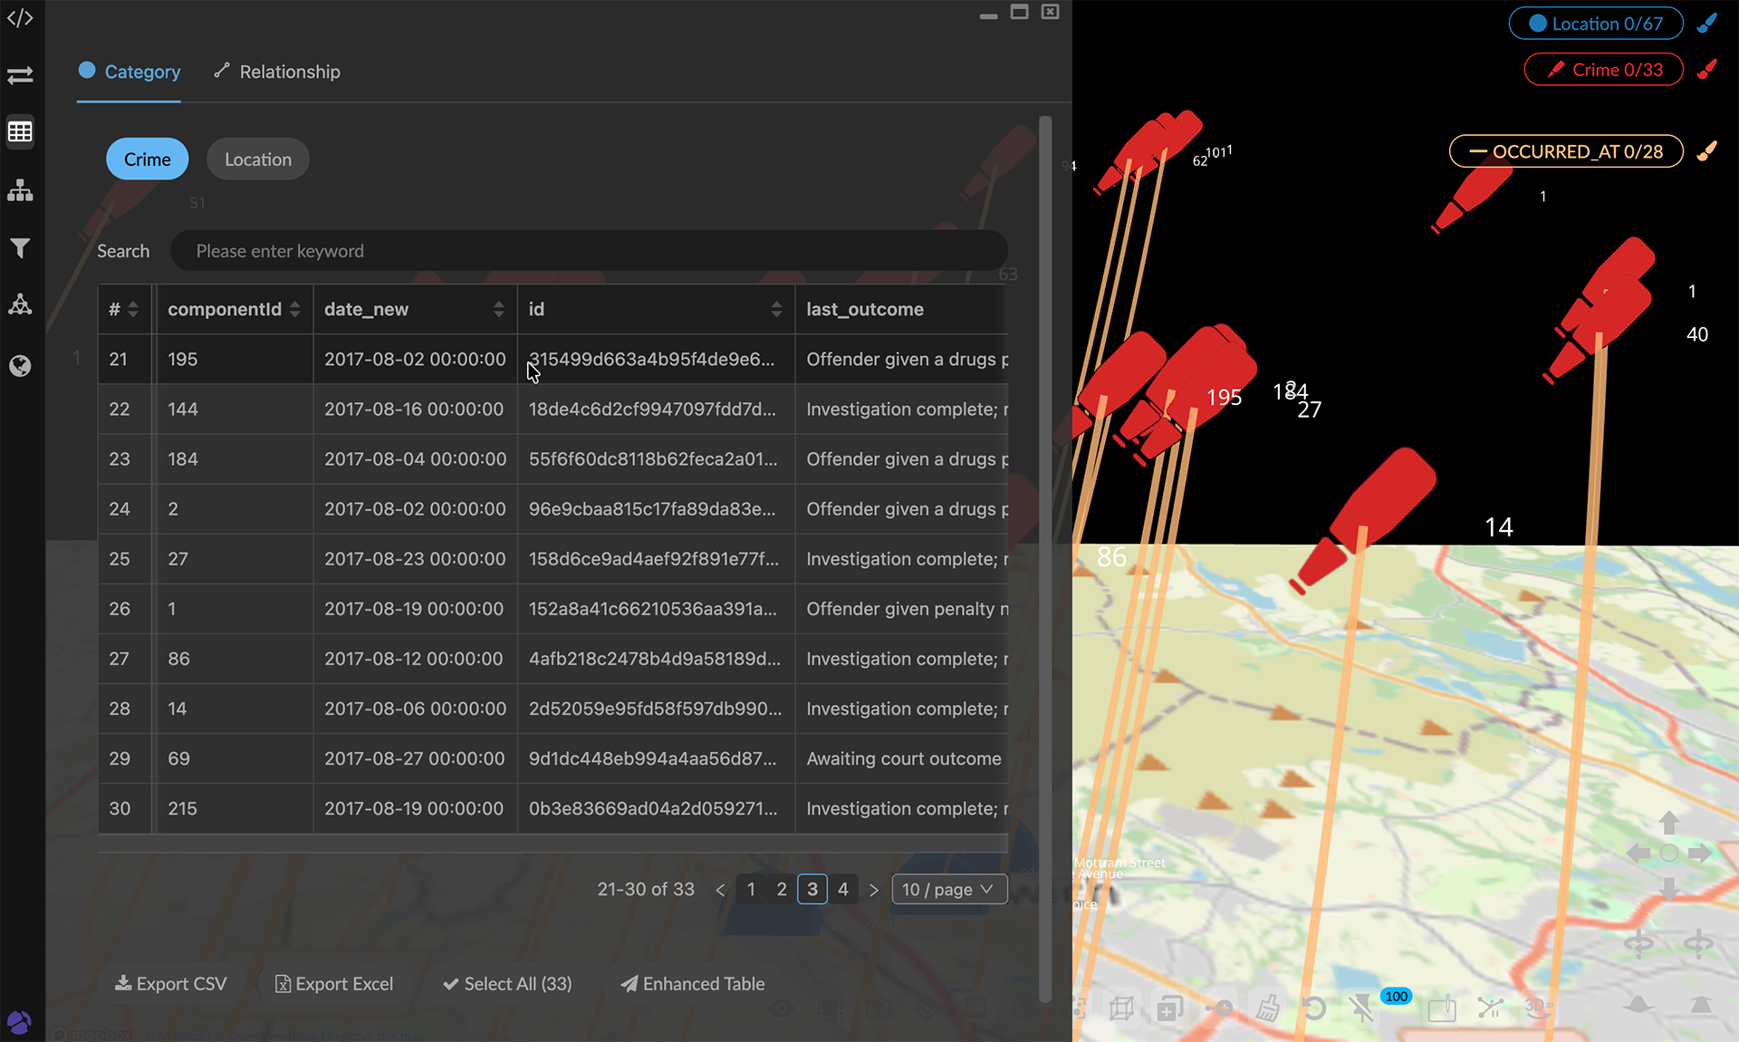
Task: Click the clear canvas broom icon
Action: coord(1267,1008)
